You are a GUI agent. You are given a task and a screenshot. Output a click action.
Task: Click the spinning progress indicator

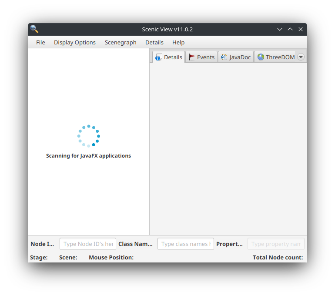[x=89, y=136]
